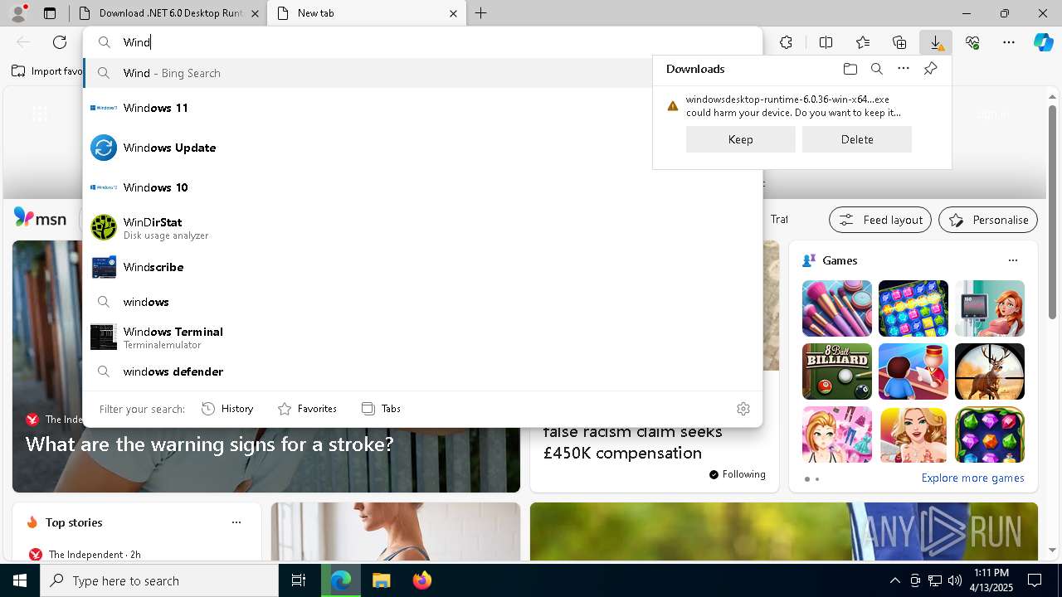Open the Copilot icon
1062x597 pixels.
pos(1043,42)
